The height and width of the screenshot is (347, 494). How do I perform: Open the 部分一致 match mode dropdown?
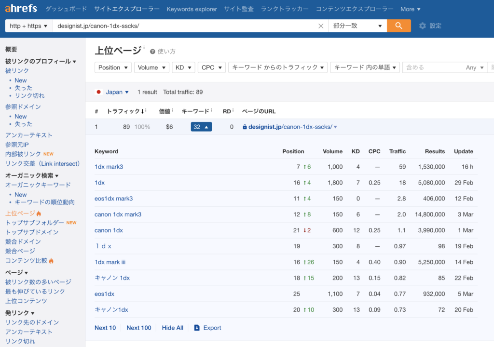[357, 26]
